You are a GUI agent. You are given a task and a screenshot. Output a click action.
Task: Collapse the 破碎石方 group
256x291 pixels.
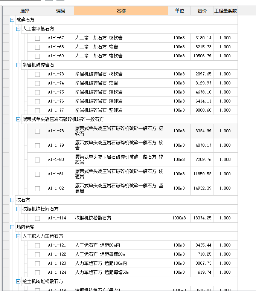(12, 20)
